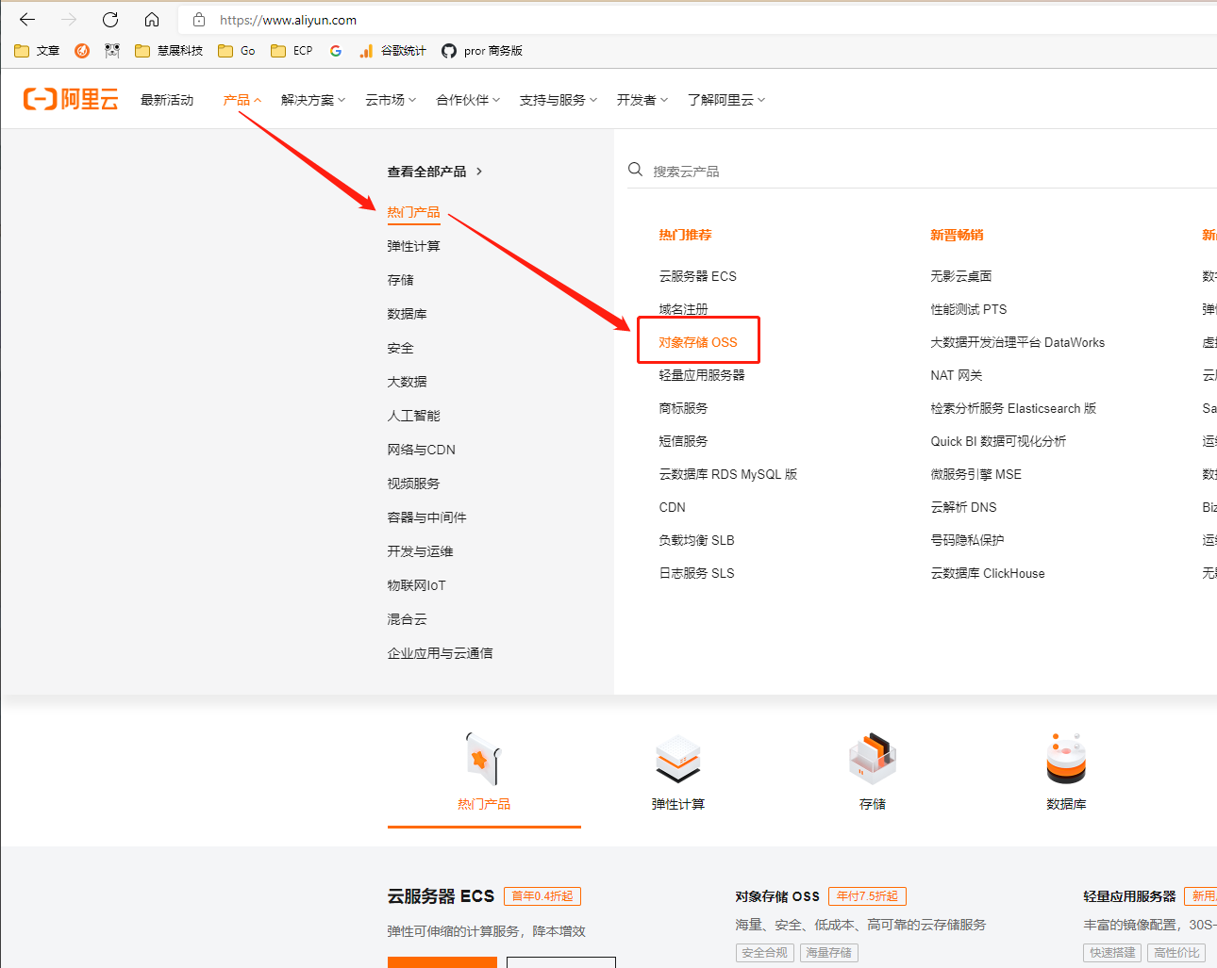Reload the page with the refresh icon
This screenshot has height=968, width=1217.
[x=110, y=20]
